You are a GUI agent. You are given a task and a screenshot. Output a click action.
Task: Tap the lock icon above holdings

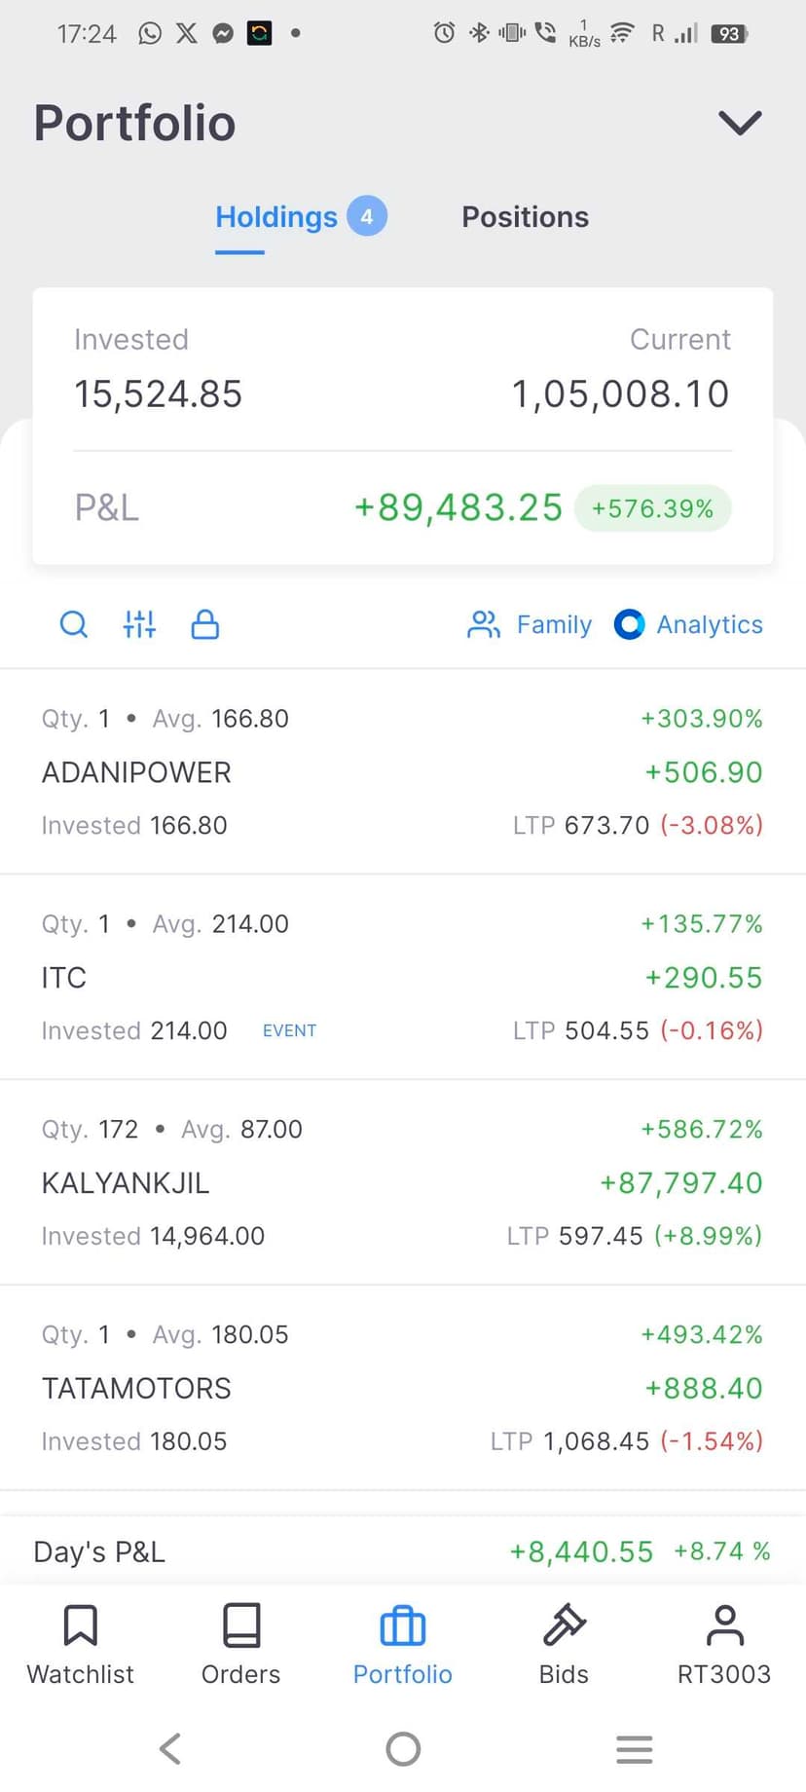[x=204, y=624]
